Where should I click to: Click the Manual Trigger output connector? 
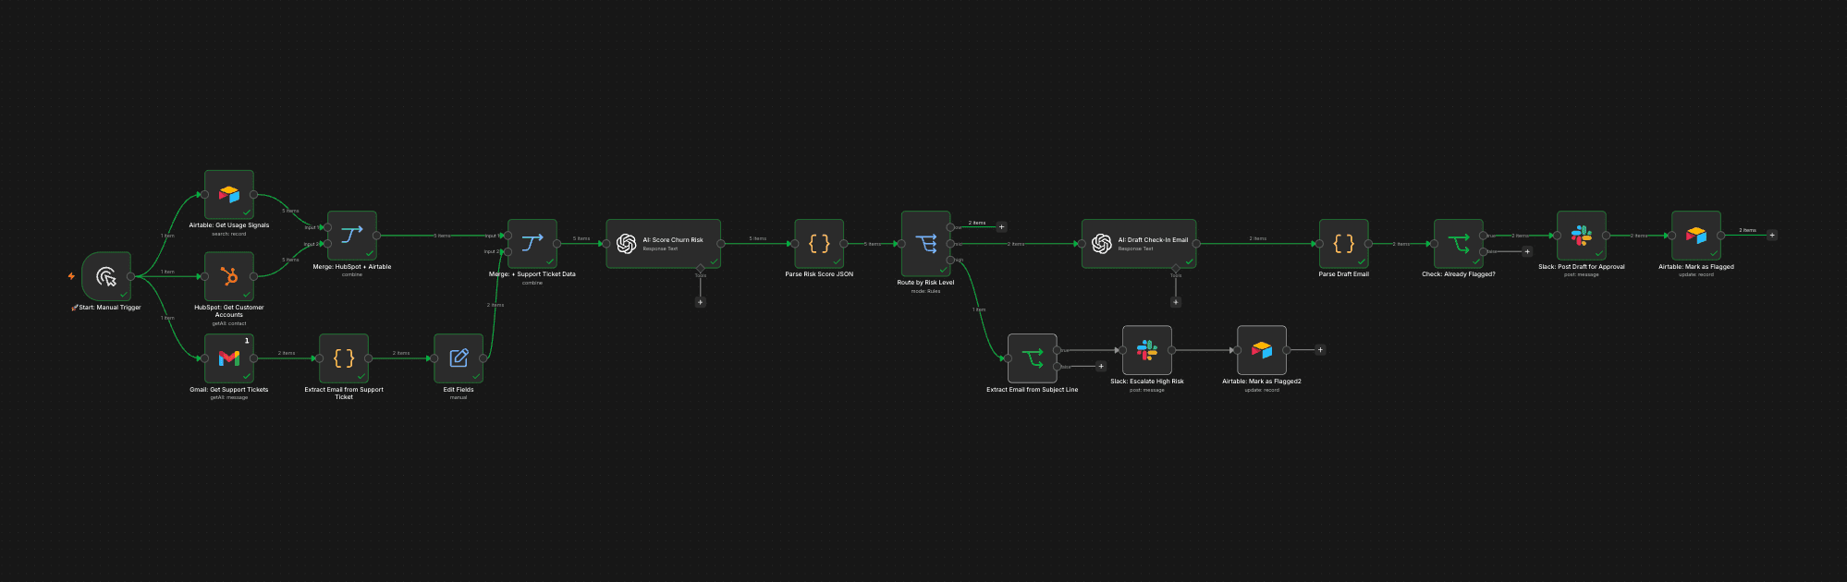131,276
